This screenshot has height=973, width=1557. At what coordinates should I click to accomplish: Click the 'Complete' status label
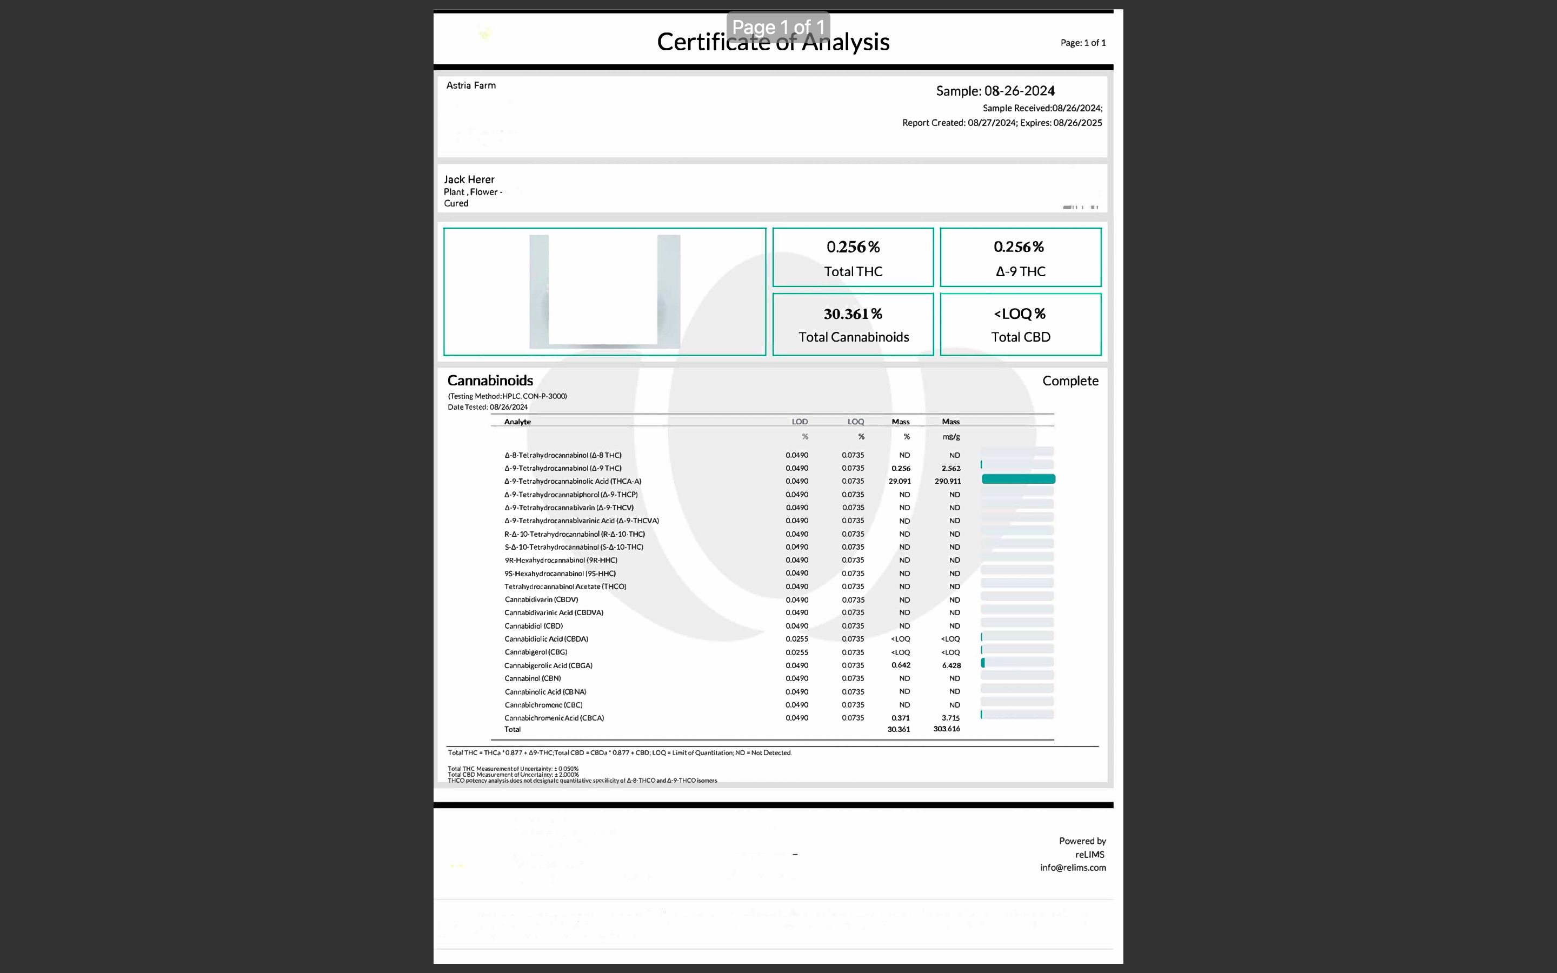(x=1070, y=381)
